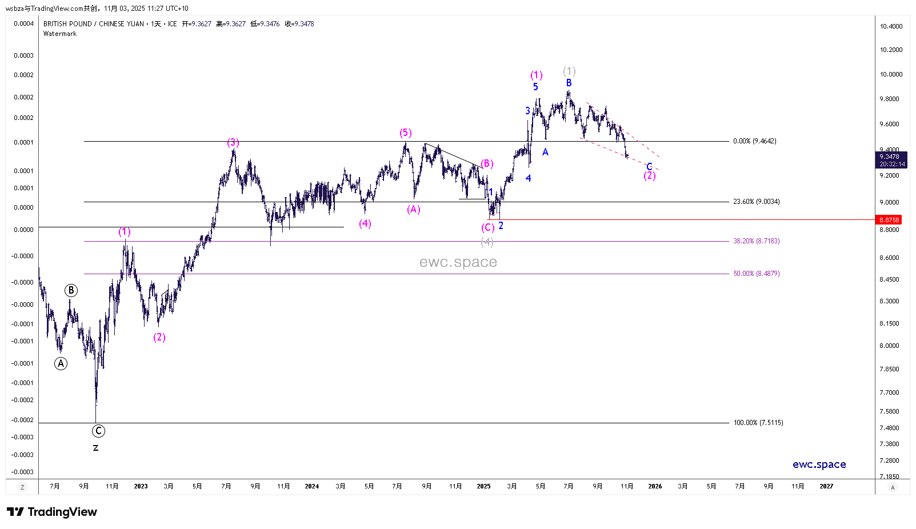Click the TradingView logo
This screenshot has height=529, width=916.
[52, 512]
